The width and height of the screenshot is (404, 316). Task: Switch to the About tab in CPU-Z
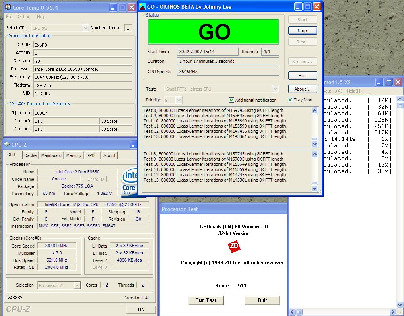(x=109, y=155)
